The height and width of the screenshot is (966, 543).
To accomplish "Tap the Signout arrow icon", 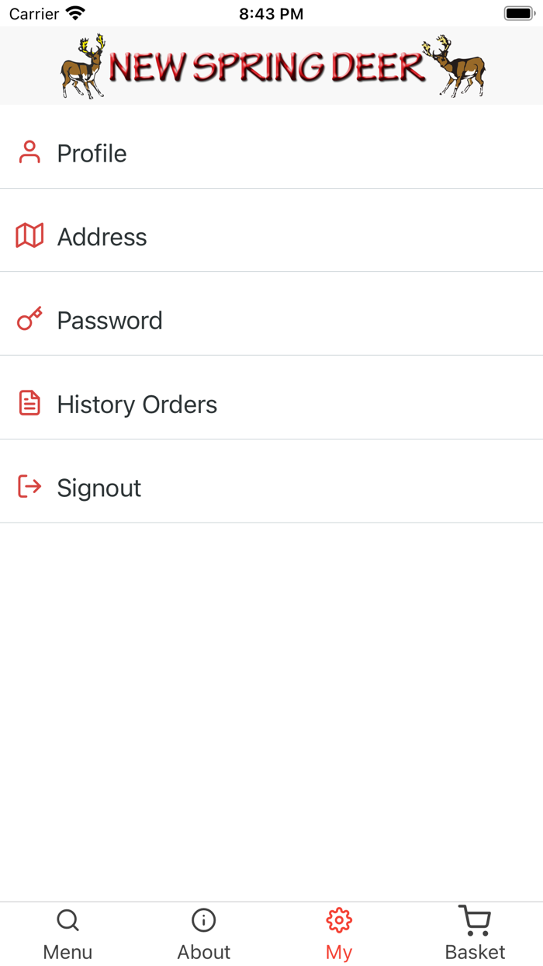I will click(x=29, y=487).
